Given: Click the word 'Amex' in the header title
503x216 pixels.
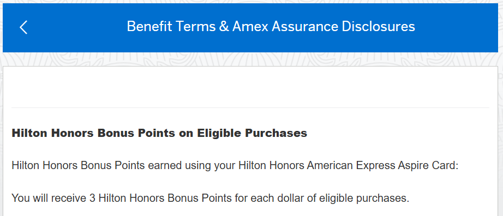Looking at the screenshot, I should point(250,27).
